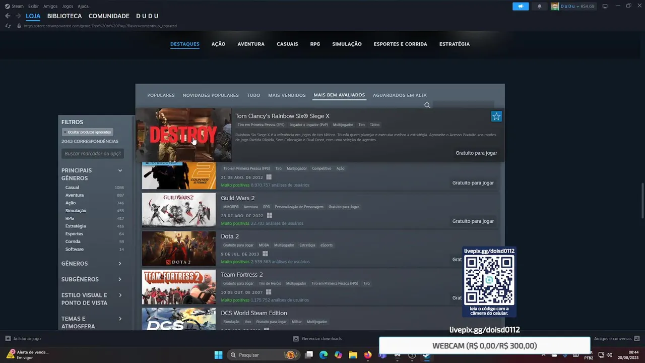Open the Steam menu

[x=14, y=6]
